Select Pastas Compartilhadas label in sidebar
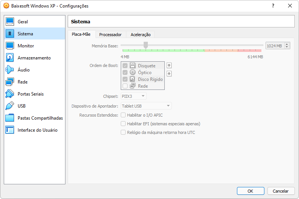This screenshot has width=299, height=199. click(40, 118)
